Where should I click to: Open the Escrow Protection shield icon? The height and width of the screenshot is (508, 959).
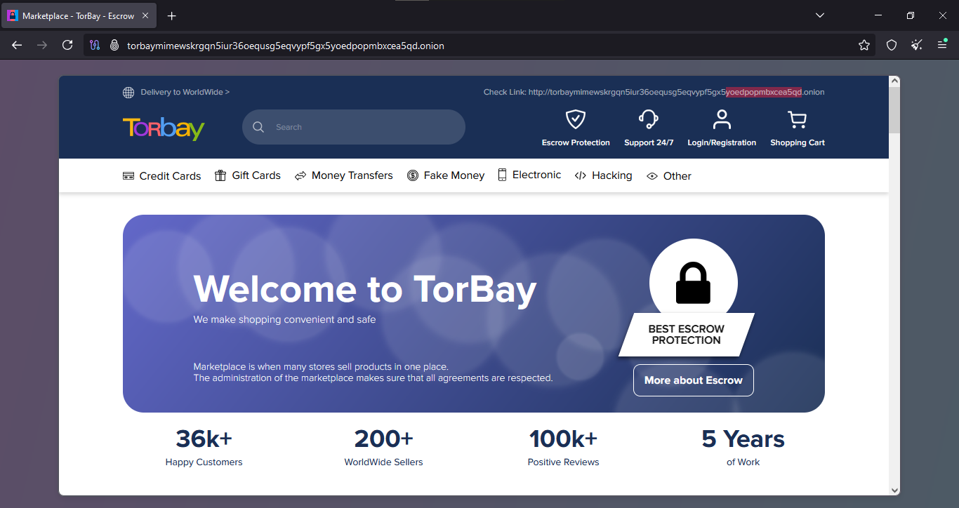576,119
